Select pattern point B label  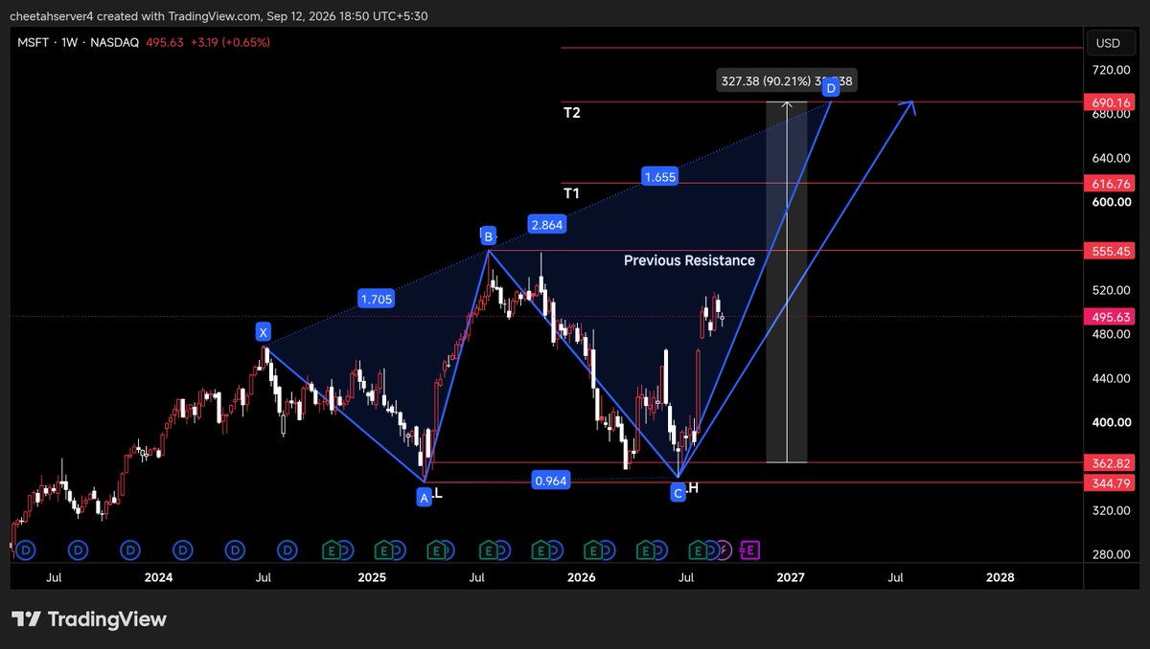[x=487, y=235]
